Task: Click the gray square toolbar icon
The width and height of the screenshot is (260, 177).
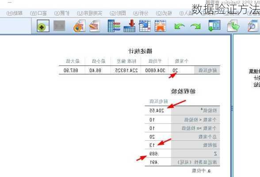Action: [59, 26]
